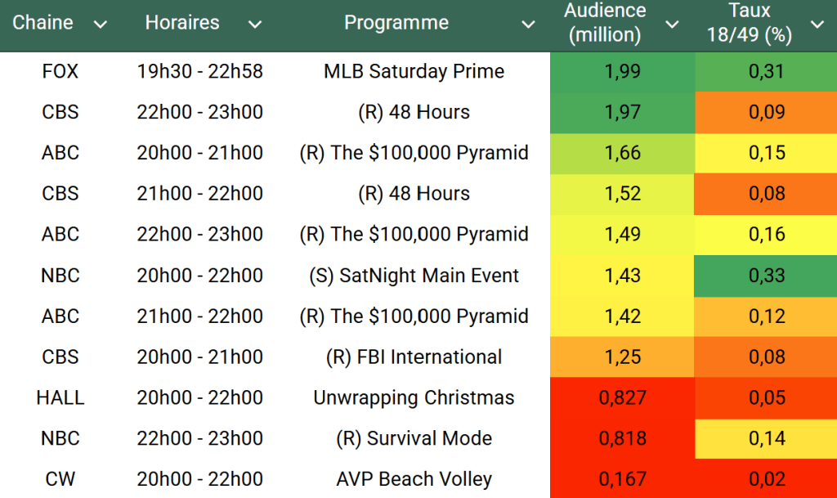Click the Unwrapping Christmas programme cell
The height and width of the screenshot is (498, 837).
414,398
